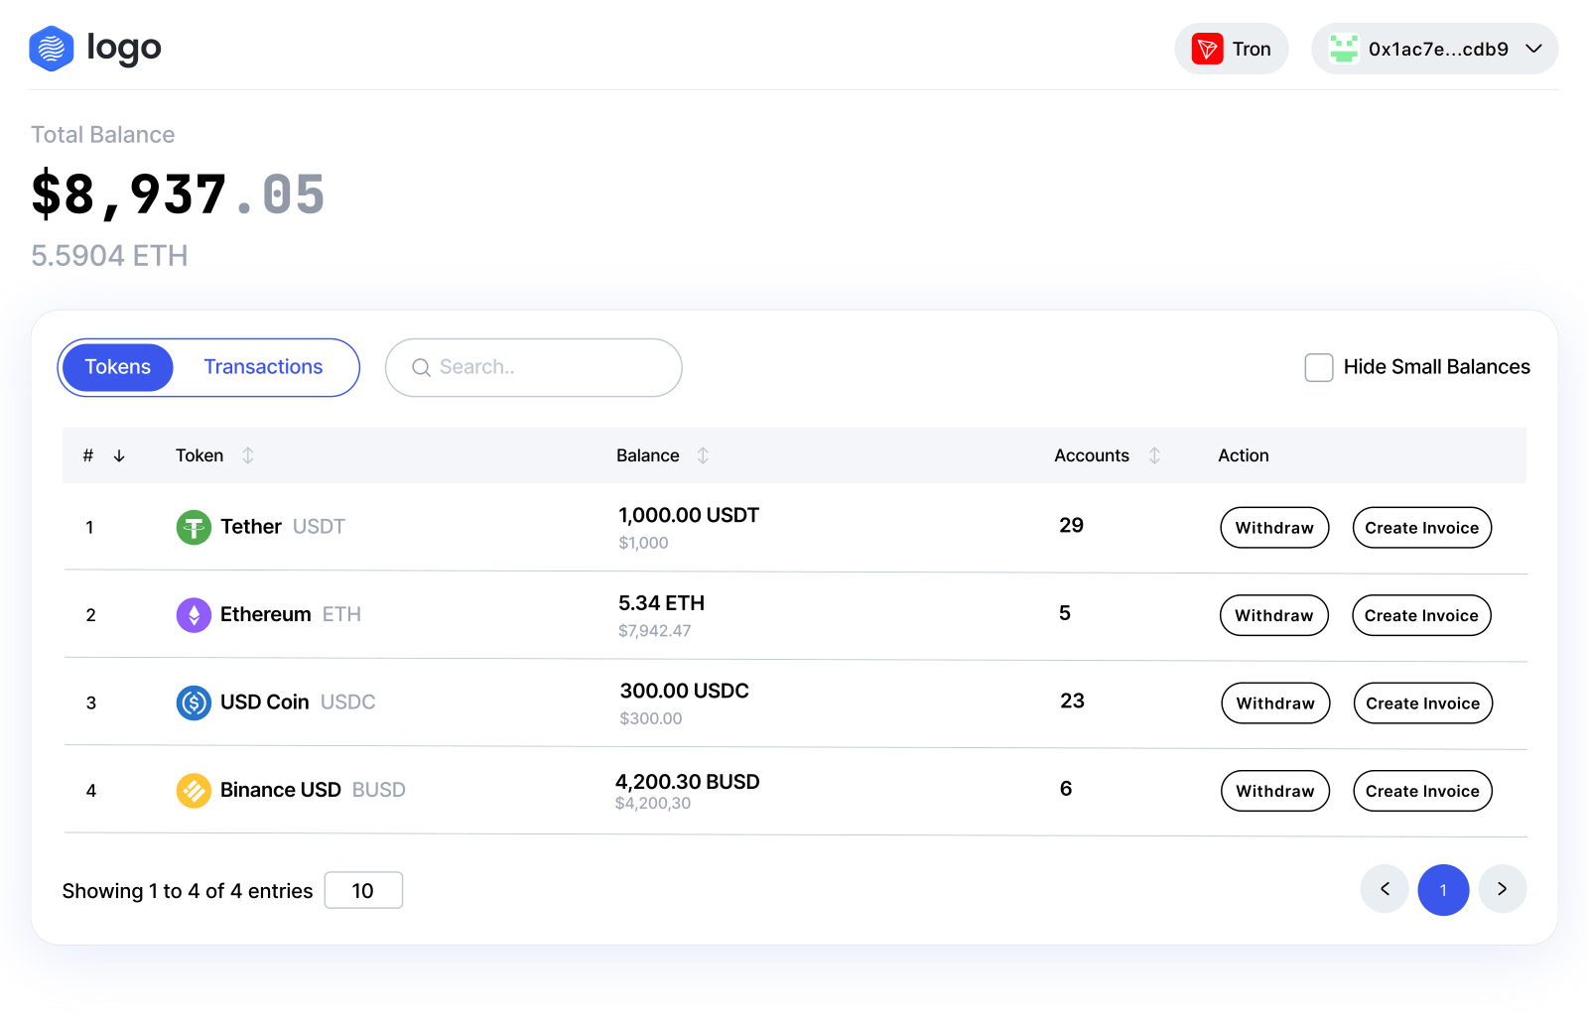Click the search magnifier icon
Image resolution: width=1588 pixels, height=1022 pixels.
click(x=421, y=367)
